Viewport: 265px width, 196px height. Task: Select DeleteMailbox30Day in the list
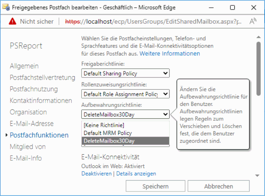(x=125, y=141)
